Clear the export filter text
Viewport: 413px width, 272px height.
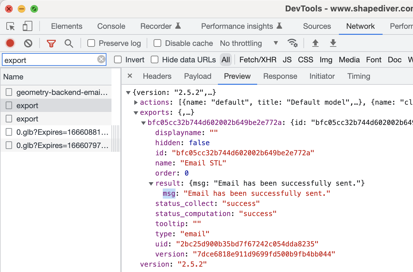coord(101,59)
